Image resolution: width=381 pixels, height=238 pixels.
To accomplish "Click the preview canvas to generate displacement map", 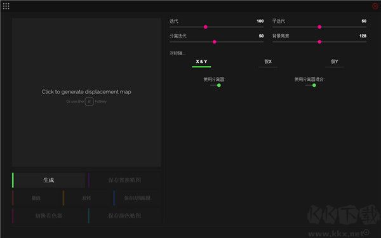I will 86,92.
